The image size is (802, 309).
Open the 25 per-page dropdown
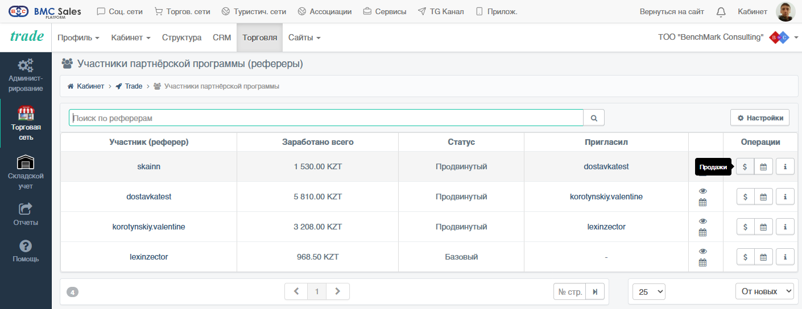tap(649, 291)
